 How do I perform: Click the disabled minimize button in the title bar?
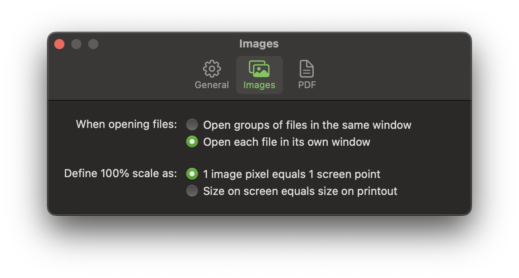(76, 44)
